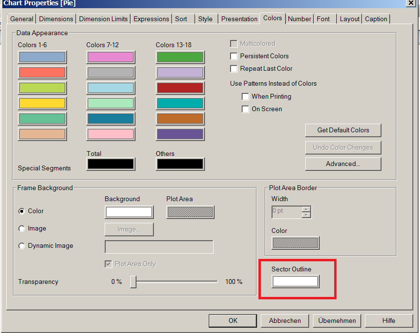Apply changes with Übernehmen button
Screen dimensions: 420x333
point(337,320)
